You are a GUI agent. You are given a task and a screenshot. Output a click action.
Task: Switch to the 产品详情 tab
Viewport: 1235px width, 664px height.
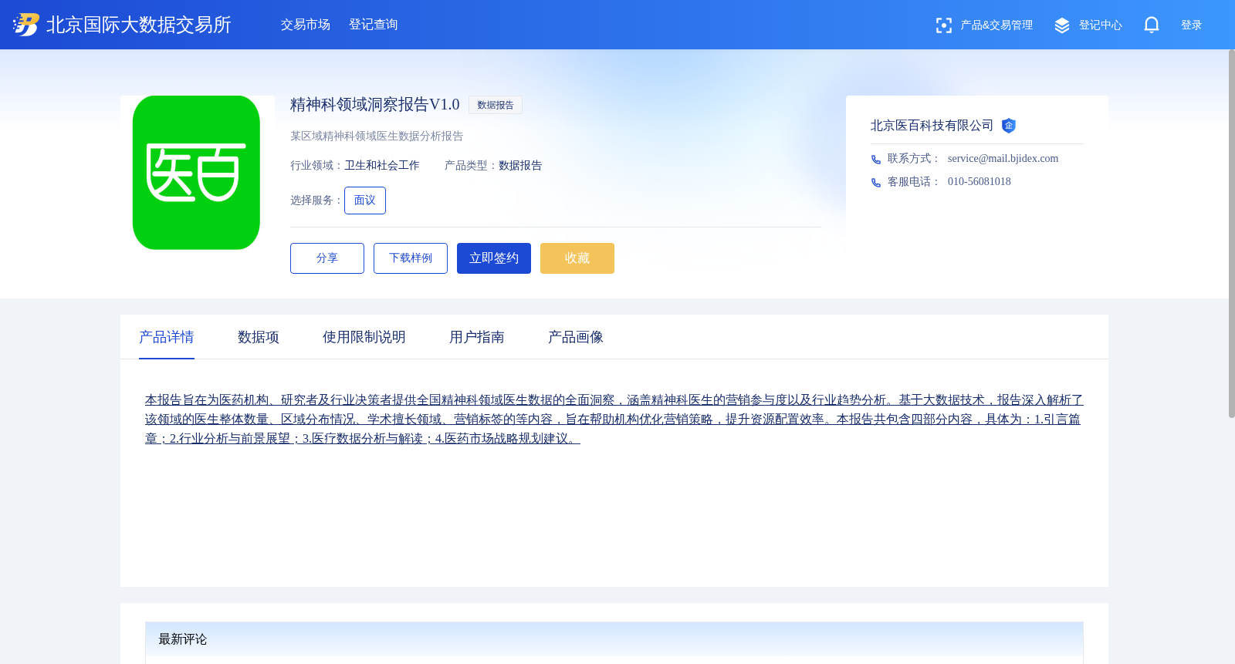[x=167, y=337]
